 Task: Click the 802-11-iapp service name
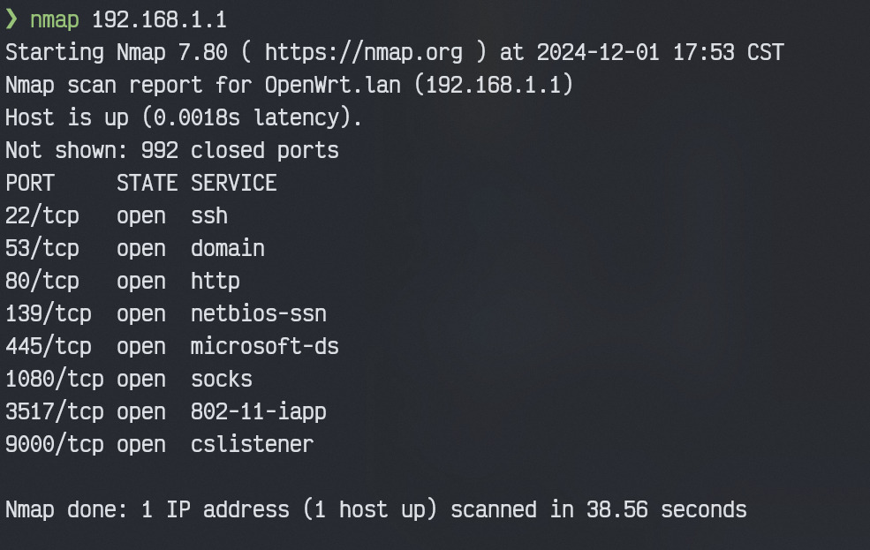click(258, 411)
